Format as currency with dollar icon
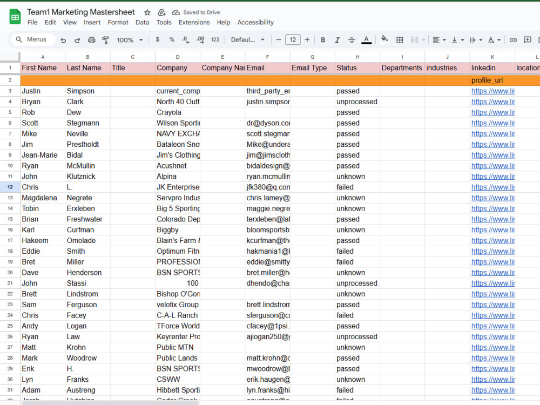540x405 pixels. 157,39
